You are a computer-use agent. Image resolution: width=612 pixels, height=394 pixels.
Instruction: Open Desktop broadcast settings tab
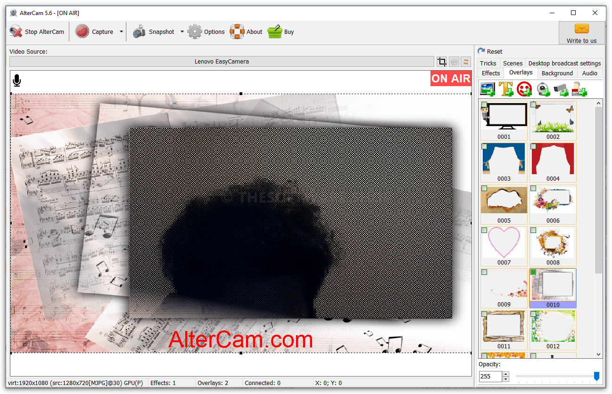click(564, 63)
